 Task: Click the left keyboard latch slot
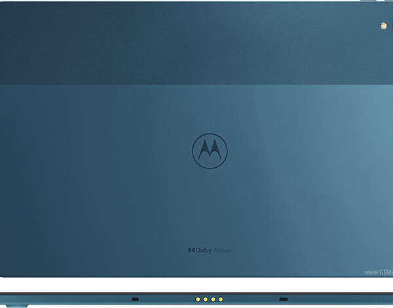click(x=135, y=299)
